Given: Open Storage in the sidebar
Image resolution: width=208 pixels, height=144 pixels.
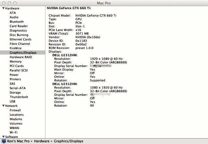Looking at the screenshot, I should point(15,93).
